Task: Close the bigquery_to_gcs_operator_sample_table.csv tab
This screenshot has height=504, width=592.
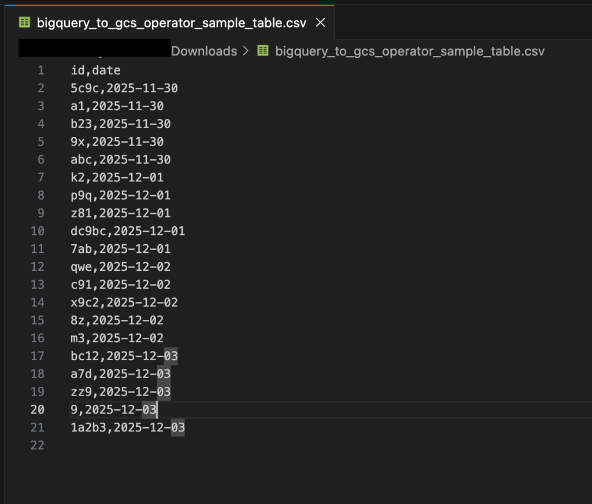Action: pyautogui.click(x=320, y=23)
